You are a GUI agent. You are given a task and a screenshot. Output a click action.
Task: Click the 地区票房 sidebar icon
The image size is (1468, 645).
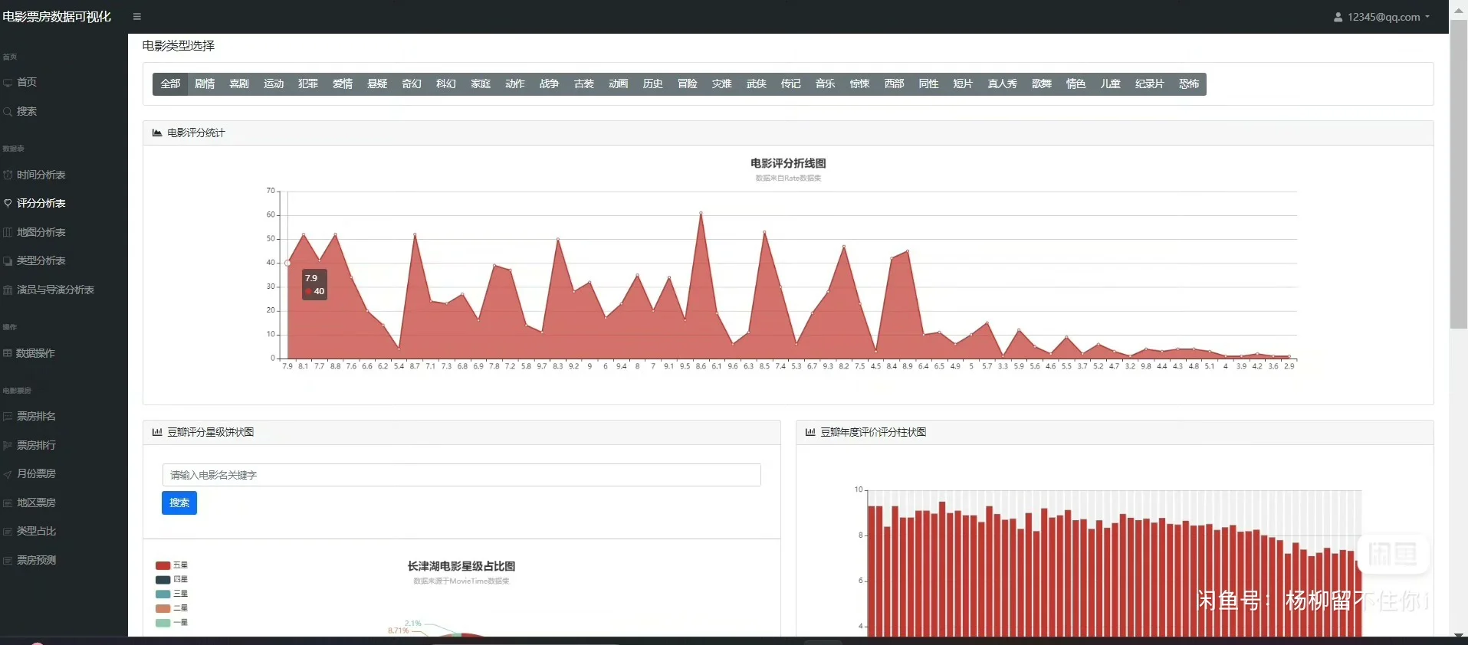pos(8,503)
